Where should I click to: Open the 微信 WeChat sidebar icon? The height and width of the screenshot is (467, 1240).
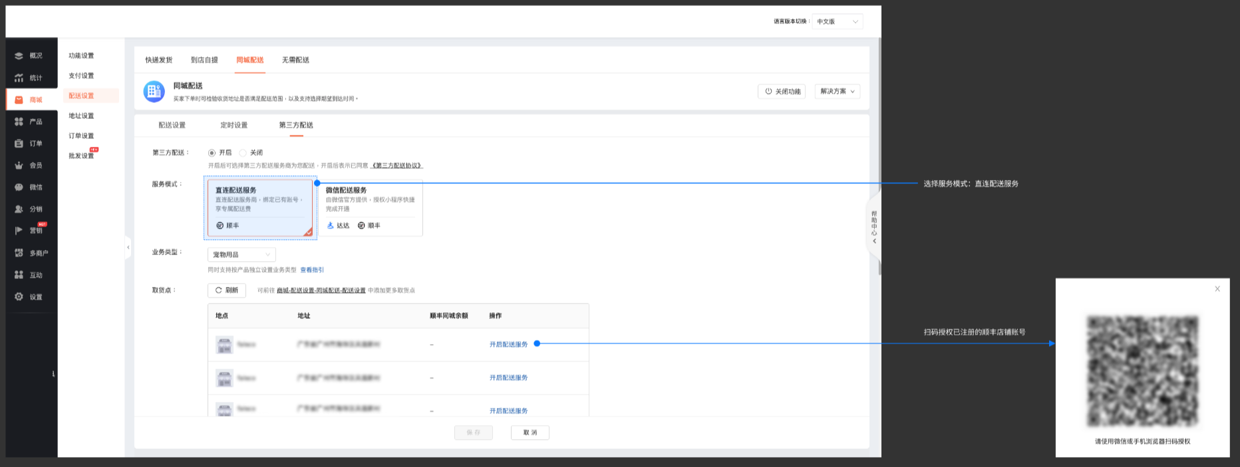[x=19, y=187]
